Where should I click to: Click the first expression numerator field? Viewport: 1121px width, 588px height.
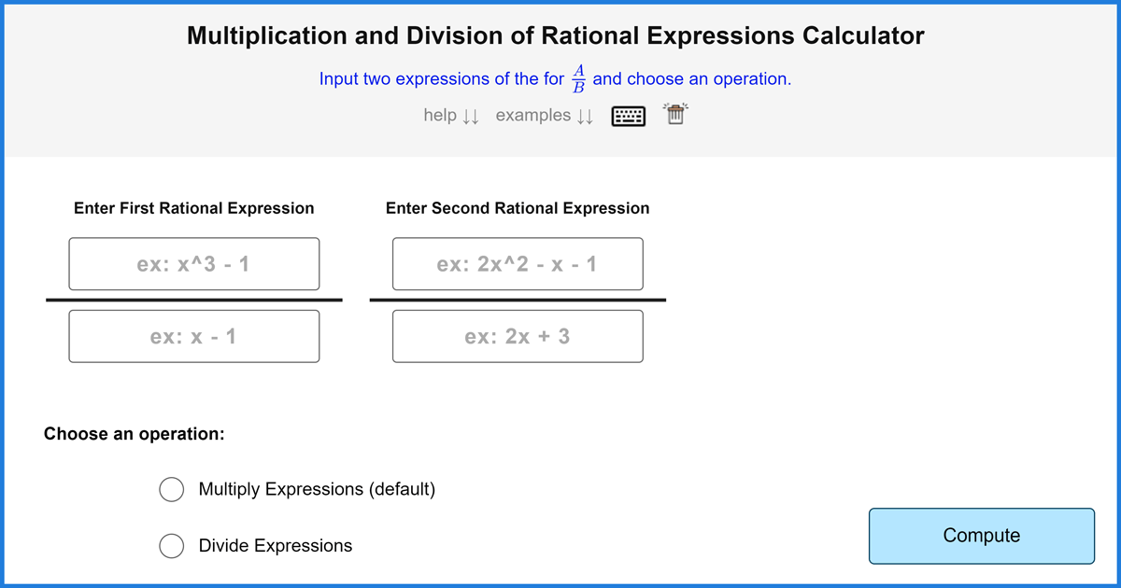click(193, 264)
